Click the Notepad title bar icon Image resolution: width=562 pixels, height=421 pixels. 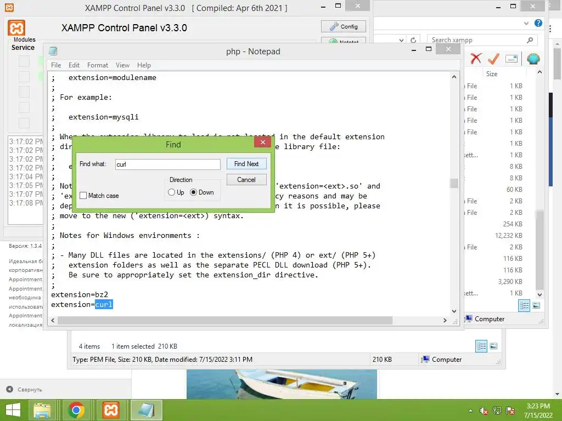click(x=53, y=51)
